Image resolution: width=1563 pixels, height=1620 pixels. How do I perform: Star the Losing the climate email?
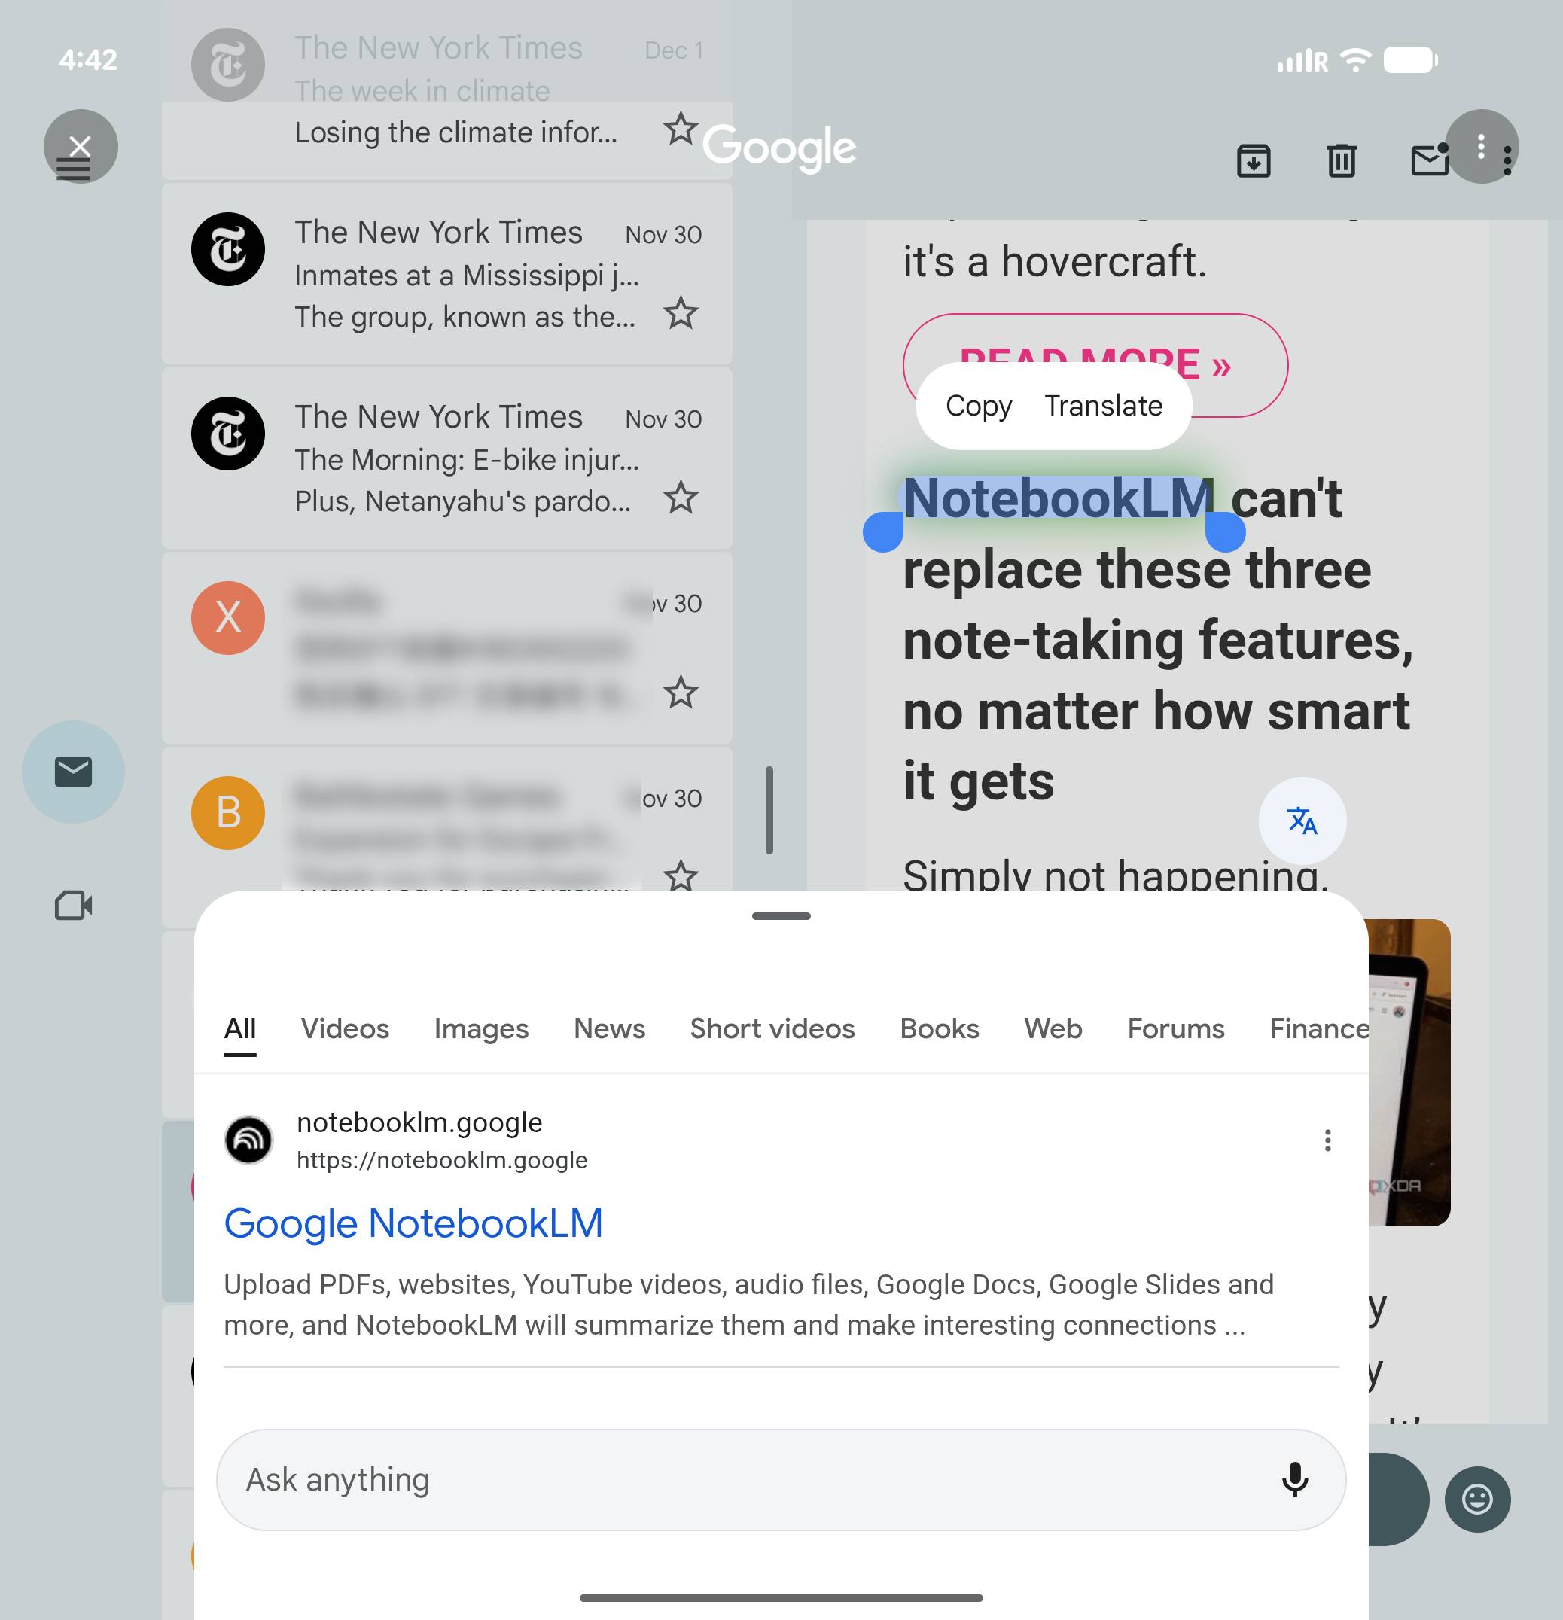tap(681, 129)
